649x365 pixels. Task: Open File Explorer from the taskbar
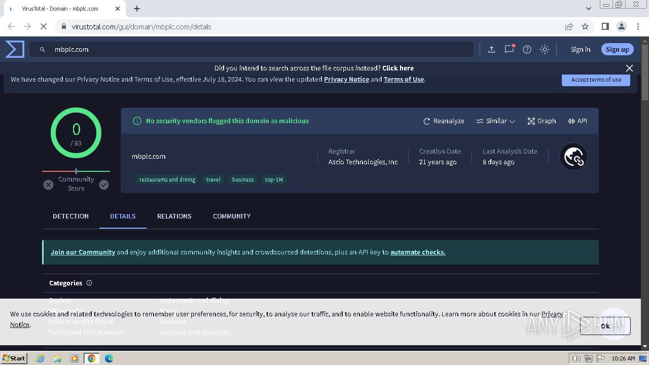coord(57,358)
